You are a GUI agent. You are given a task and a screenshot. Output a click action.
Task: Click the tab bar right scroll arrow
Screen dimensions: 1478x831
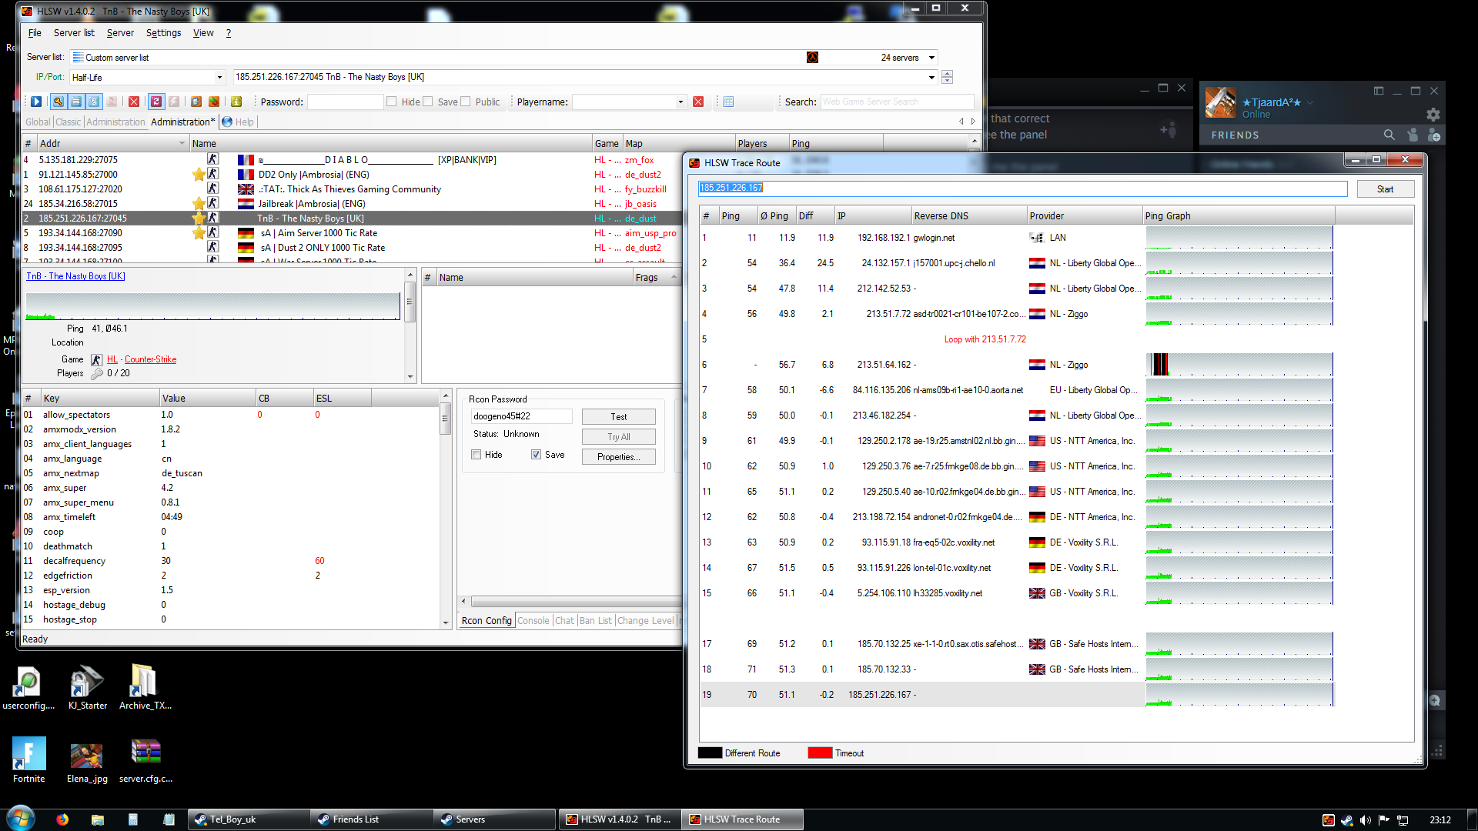pyautogui.click(x=973, y=122)
